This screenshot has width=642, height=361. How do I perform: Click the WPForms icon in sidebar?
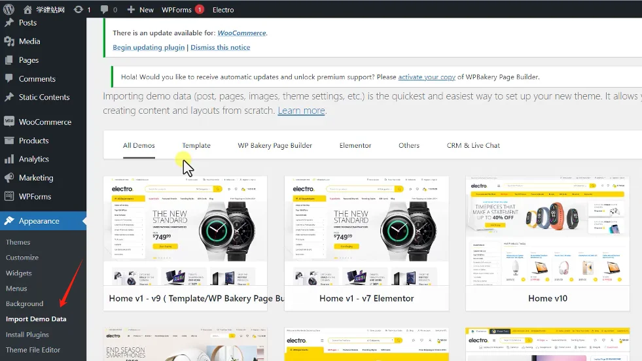point(9,196)
